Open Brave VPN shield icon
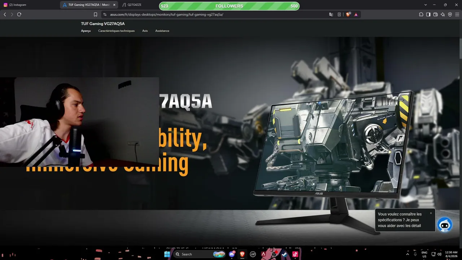462x260 pixels. (450, 14)
